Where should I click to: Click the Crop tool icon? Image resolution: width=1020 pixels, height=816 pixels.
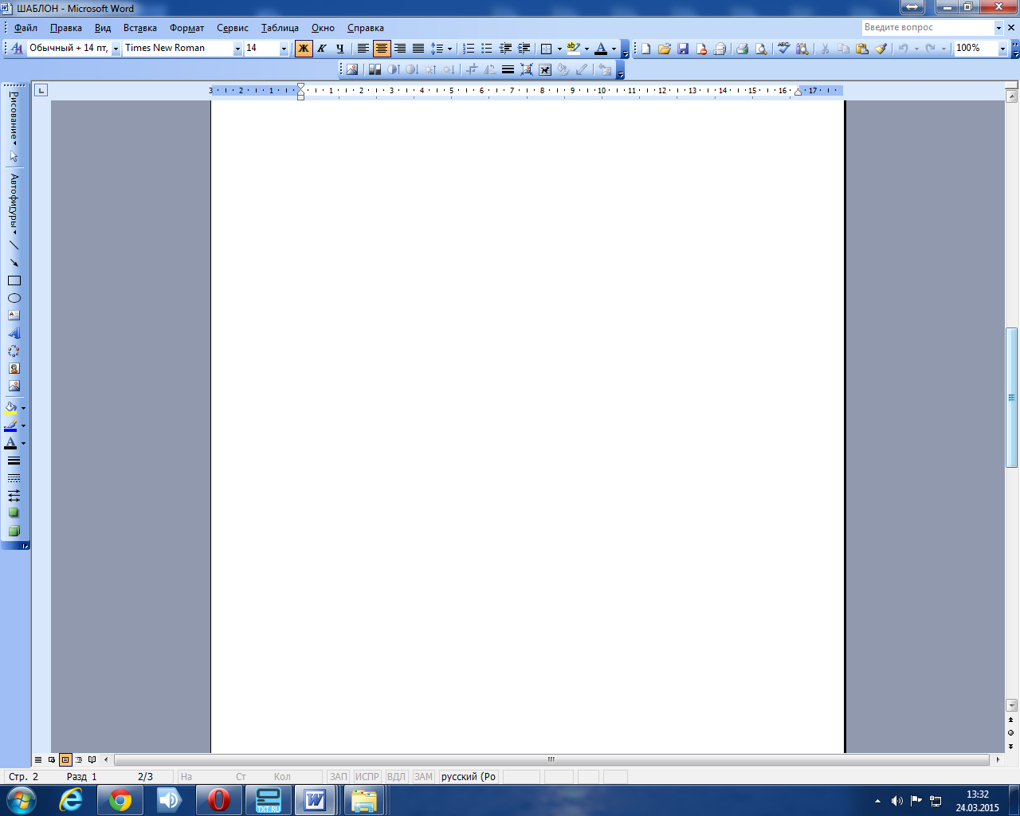point(471,70)
